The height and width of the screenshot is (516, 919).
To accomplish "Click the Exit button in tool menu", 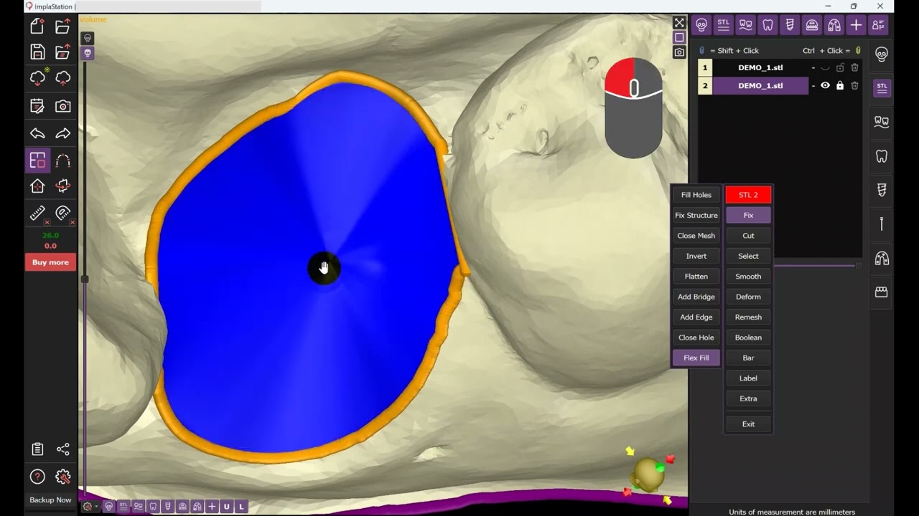I will click(x=748, y=424).
